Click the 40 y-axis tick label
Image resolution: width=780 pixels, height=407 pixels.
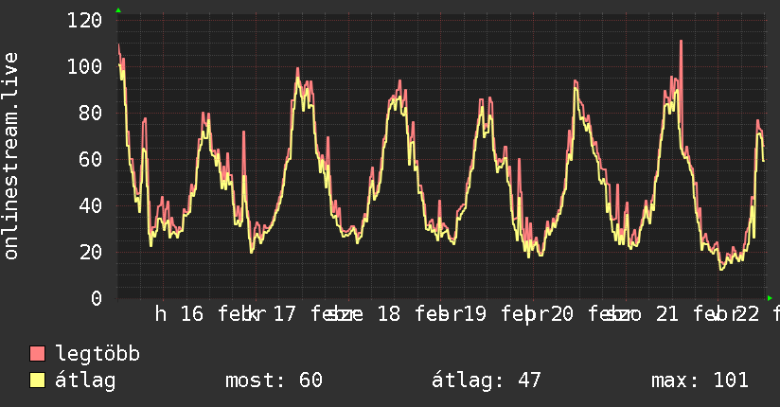pyautogui.click(x=90, y=205)
